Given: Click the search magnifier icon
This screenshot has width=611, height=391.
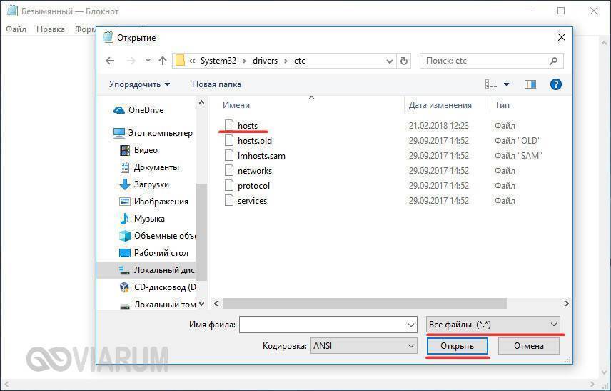Looking at the screenshot, I should (553, 61).
